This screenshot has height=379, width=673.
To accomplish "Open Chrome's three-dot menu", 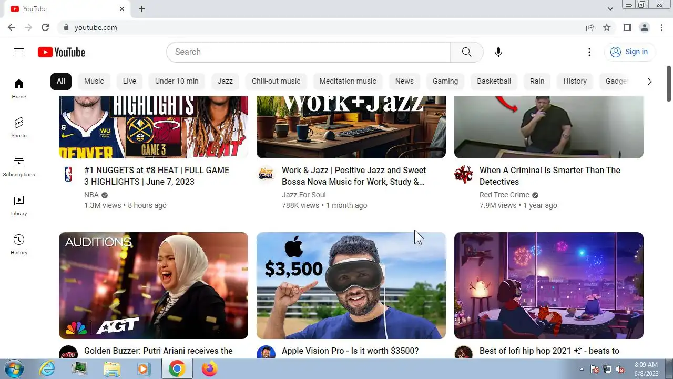I will click(x=661, y=27).
